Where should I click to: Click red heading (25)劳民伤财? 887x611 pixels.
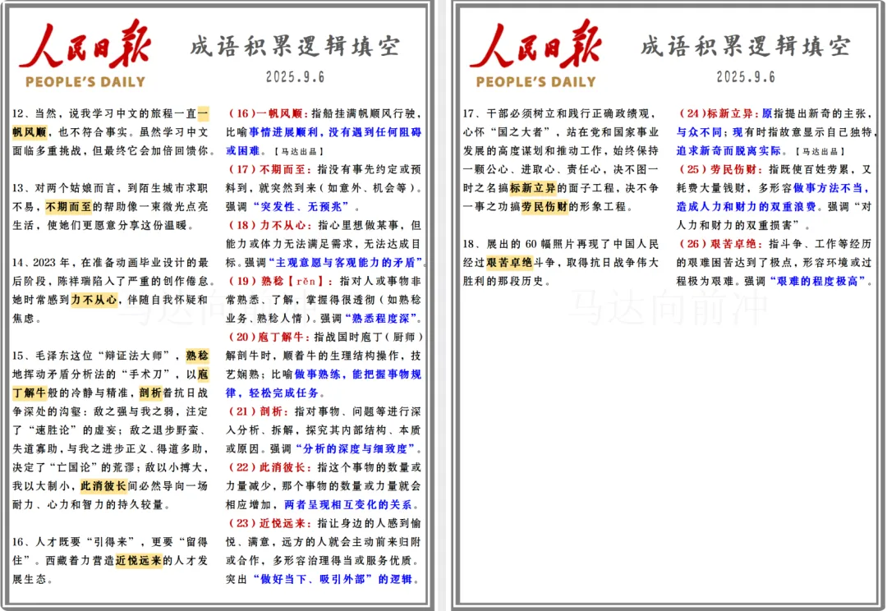(719, 170)
